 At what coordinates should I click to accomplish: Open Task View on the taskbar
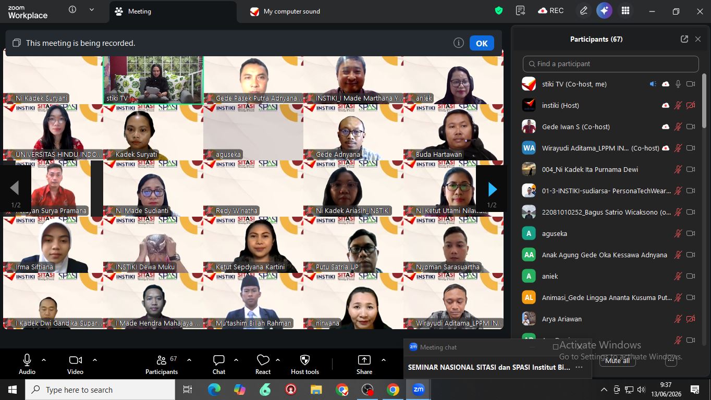pyautogui.click(x=188, y=390)
